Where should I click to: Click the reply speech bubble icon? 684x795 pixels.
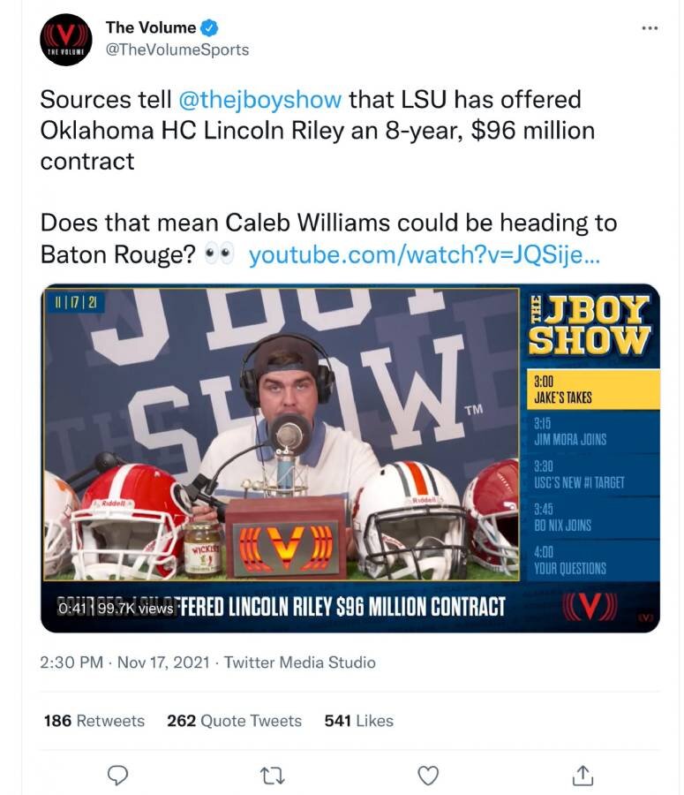click(x=117, y=775)
